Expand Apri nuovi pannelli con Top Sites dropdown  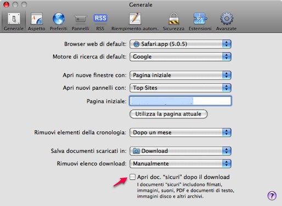coord(181,88)
